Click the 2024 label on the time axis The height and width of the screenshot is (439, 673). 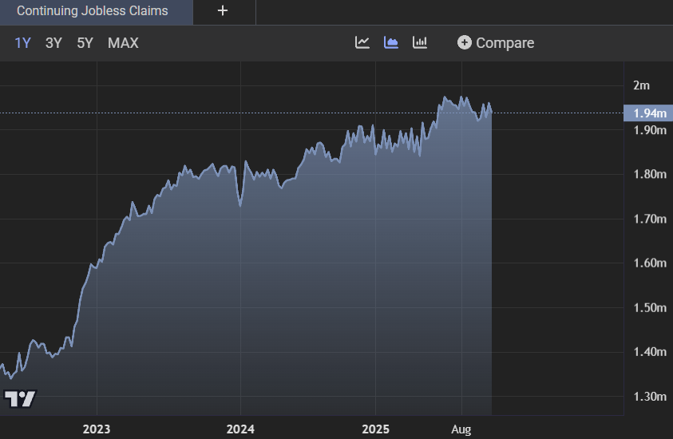pos(240,429)
